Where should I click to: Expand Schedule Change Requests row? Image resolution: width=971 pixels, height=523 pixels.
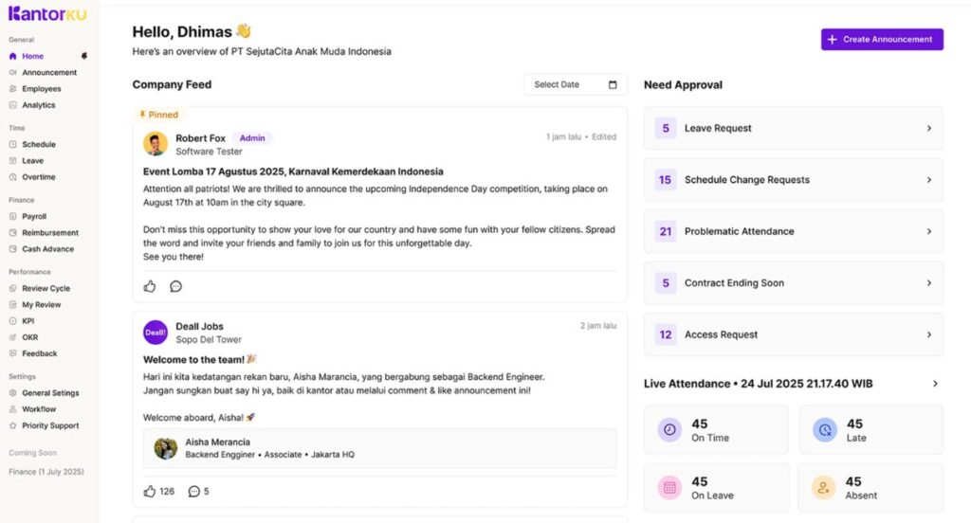pyautogui.click(x=928, y=180)
